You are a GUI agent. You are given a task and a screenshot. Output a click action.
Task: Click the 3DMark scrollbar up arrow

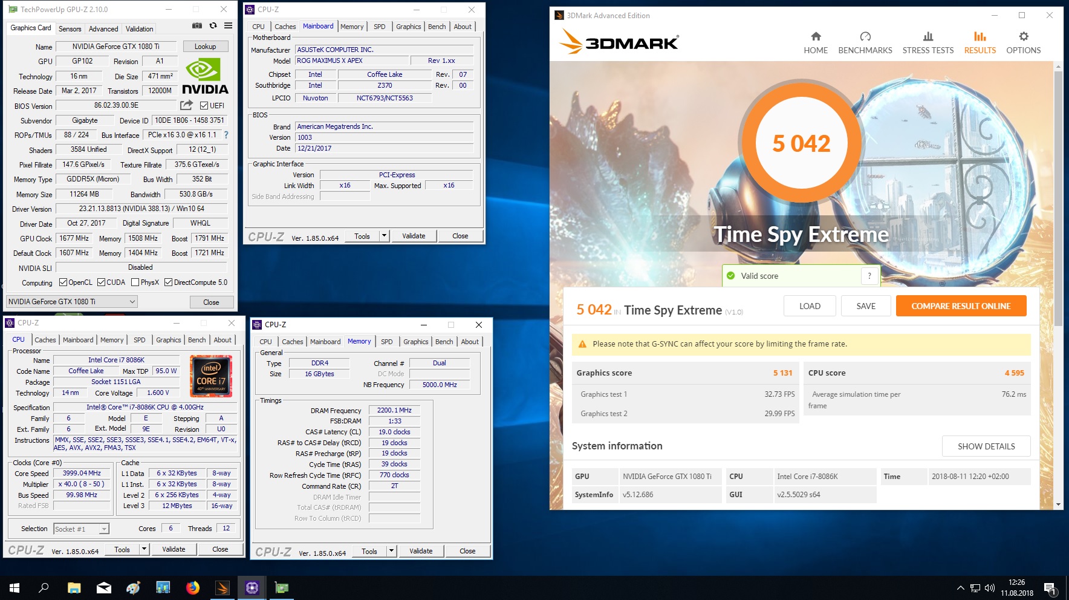[x=1058, y=66]
